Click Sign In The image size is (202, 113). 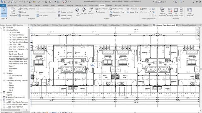[x=162, y=2]
